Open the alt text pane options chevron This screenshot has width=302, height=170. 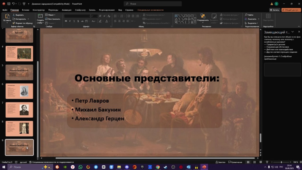pos(293,32)
